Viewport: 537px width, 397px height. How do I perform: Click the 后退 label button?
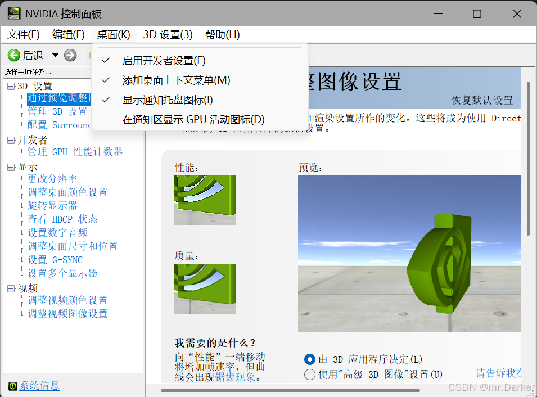coord(33,56)
